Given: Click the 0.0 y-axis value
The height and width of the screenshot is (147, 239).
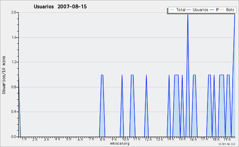Looking at the screenshot, I should coord(14,137).
